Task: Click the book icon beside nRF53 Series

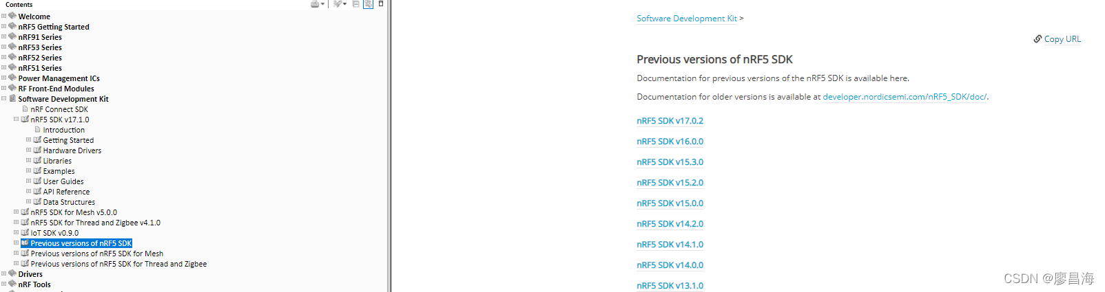Action: point(12,47)
